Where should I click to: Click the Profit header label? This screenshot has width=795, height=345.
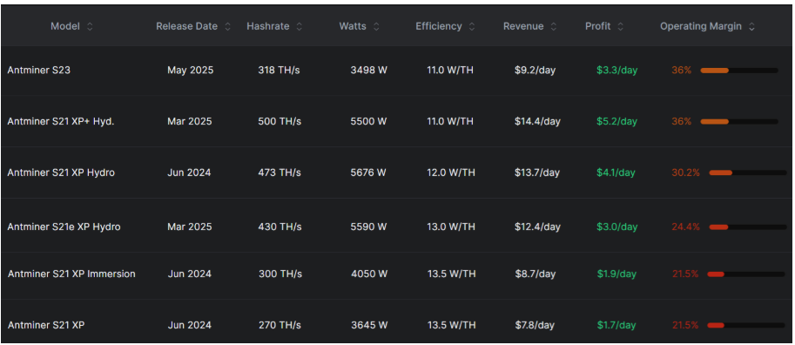click(x=598, y=26)
